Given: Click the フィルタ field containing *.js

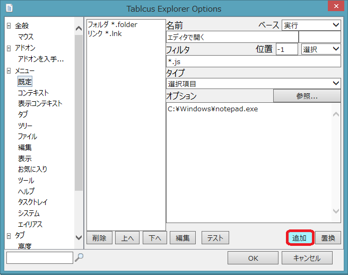Looking at the screenshot, I should tap(253, 61).
